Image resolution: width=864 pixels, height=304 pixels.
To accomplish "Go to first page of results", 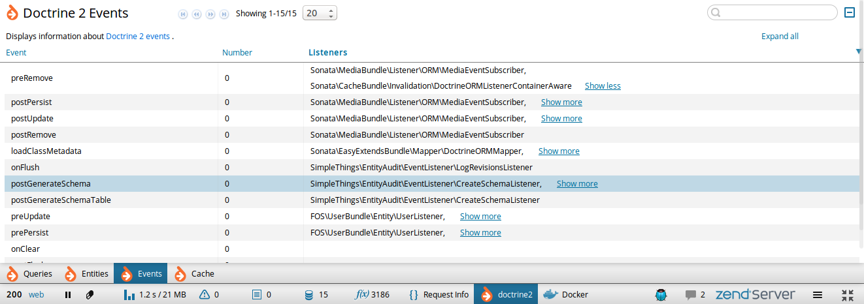I will pyautogui.click(x=183, y=13).
